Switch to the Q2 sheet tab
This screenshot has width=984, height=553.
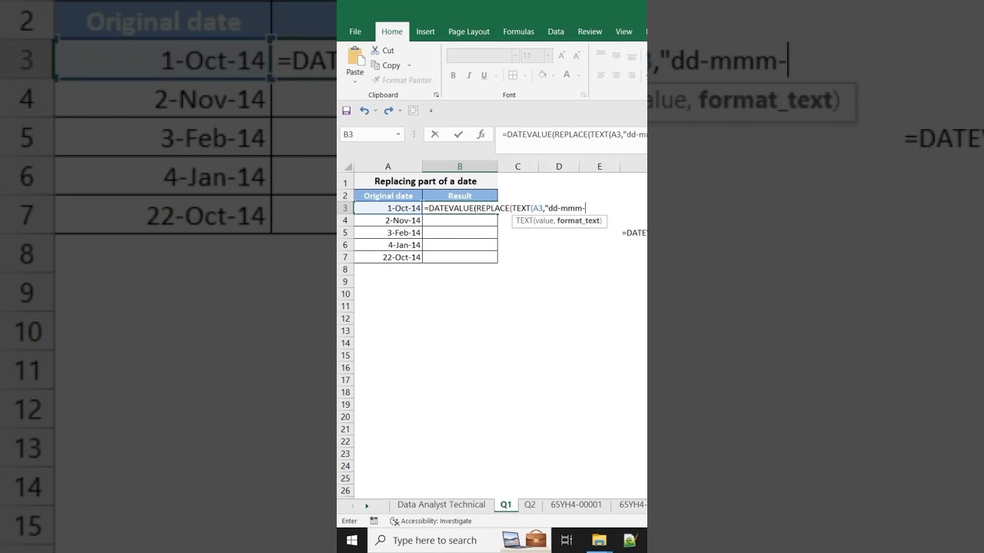click(530, 505)
